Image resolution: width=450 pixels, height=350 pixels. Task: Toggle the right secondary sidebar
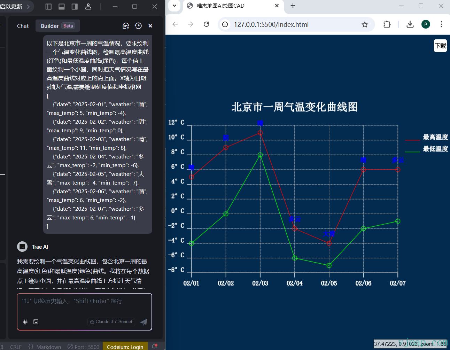pyautogui.click(x=75, y=6)
